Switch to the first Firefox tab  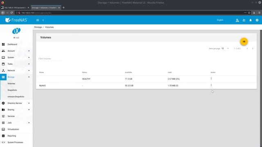[x=15, y=8]
